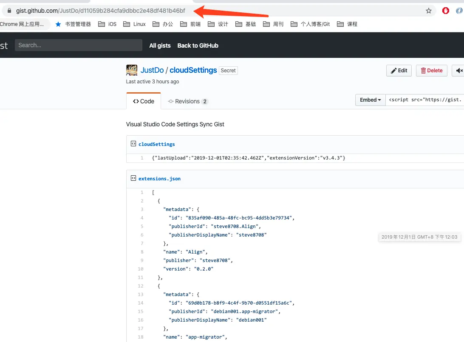
Task: Open the Linux bookmarks folder
Action: coord(134,24)
